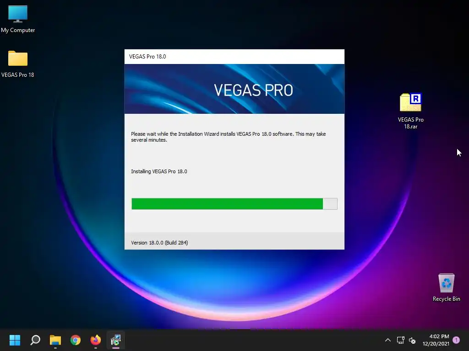Open the Recycle Bin icon
This screenshot has width=469, height=351.
click(446, 287)
